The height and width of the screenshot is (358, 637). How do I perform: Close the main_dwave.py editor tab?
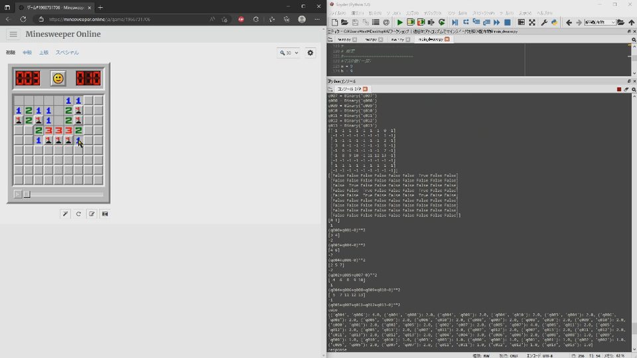pyautogui.click(x=447, y=39)
